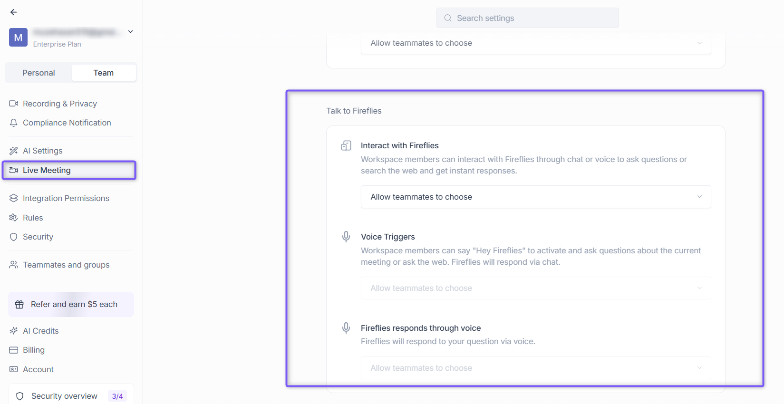Image resolution: width=784 pixels, height=404 pixels.
Task: Select Live Meeting in the sidebar
Action: 69,170
